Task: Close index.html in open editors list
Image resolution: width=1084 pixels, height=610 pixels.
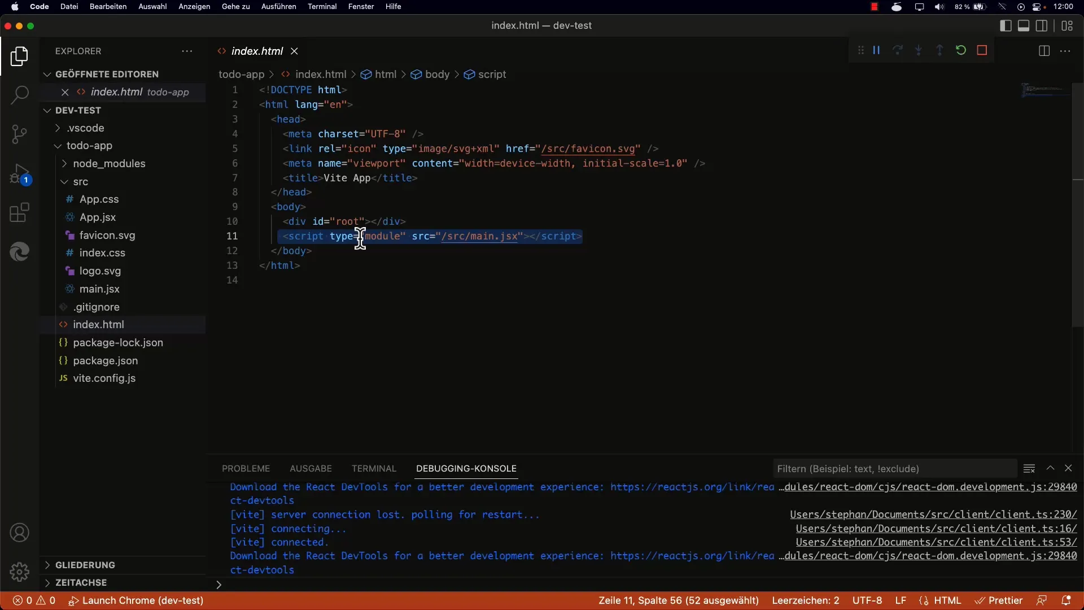Action: [x=65, y=92]
